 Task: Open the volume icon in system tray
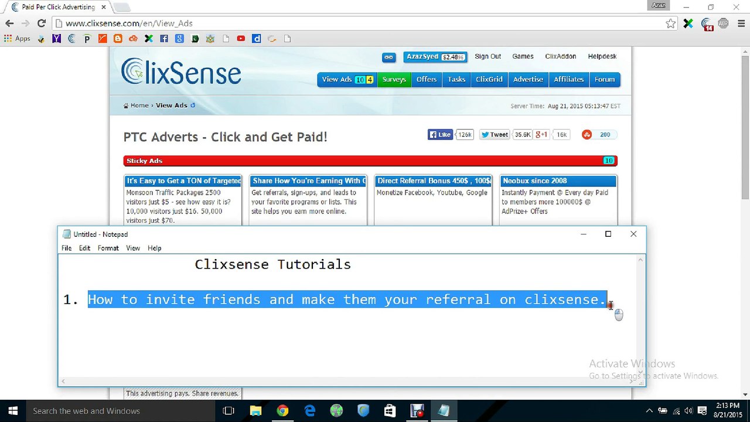[x=688, y=411]
